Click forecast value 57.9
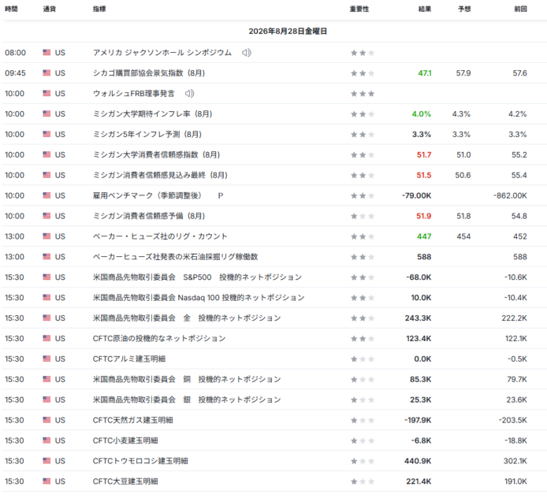 click(x=463, y=73)
